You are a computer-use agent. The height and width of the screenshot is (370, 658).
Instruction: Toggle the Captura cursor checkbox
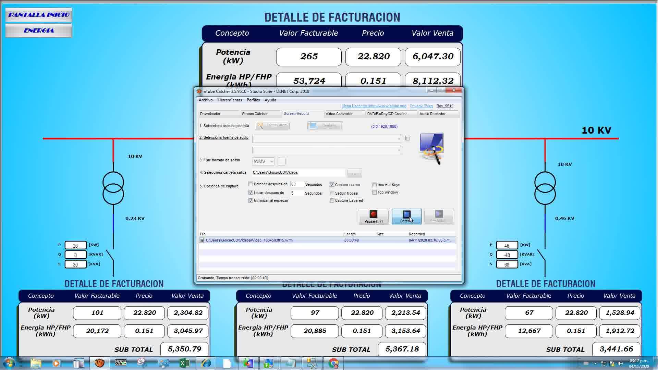(x=332, y=185)
